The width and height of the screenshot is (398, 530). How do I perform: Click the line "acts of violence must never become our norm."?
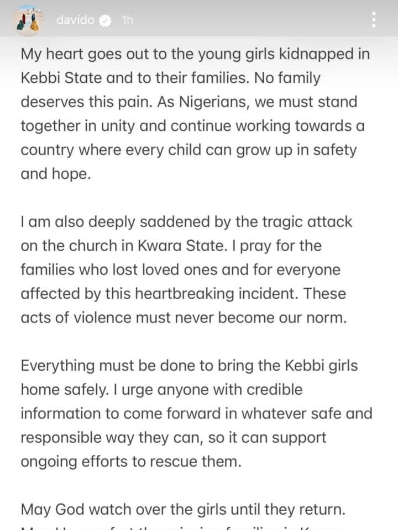(184, 318)
